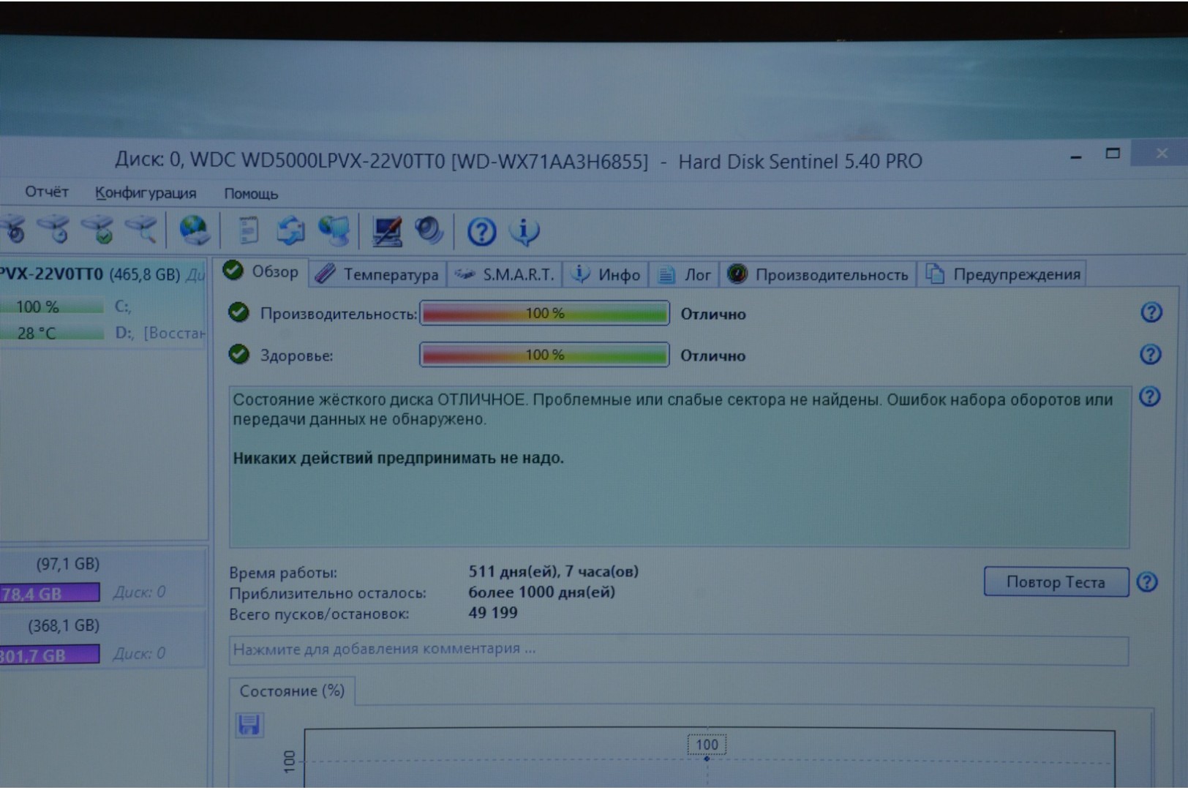Click the comment field Нажмите для добавления комментария

tap(678, 650)
